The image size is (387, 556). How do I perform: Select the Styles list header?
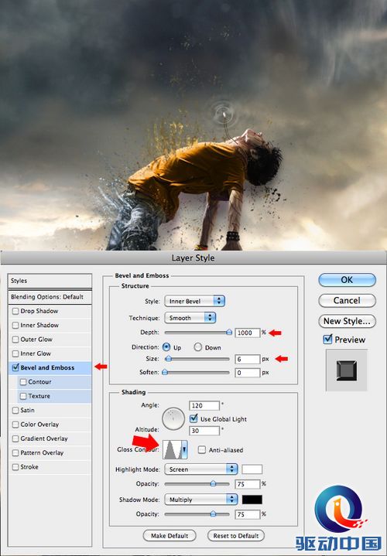(50, 281)
